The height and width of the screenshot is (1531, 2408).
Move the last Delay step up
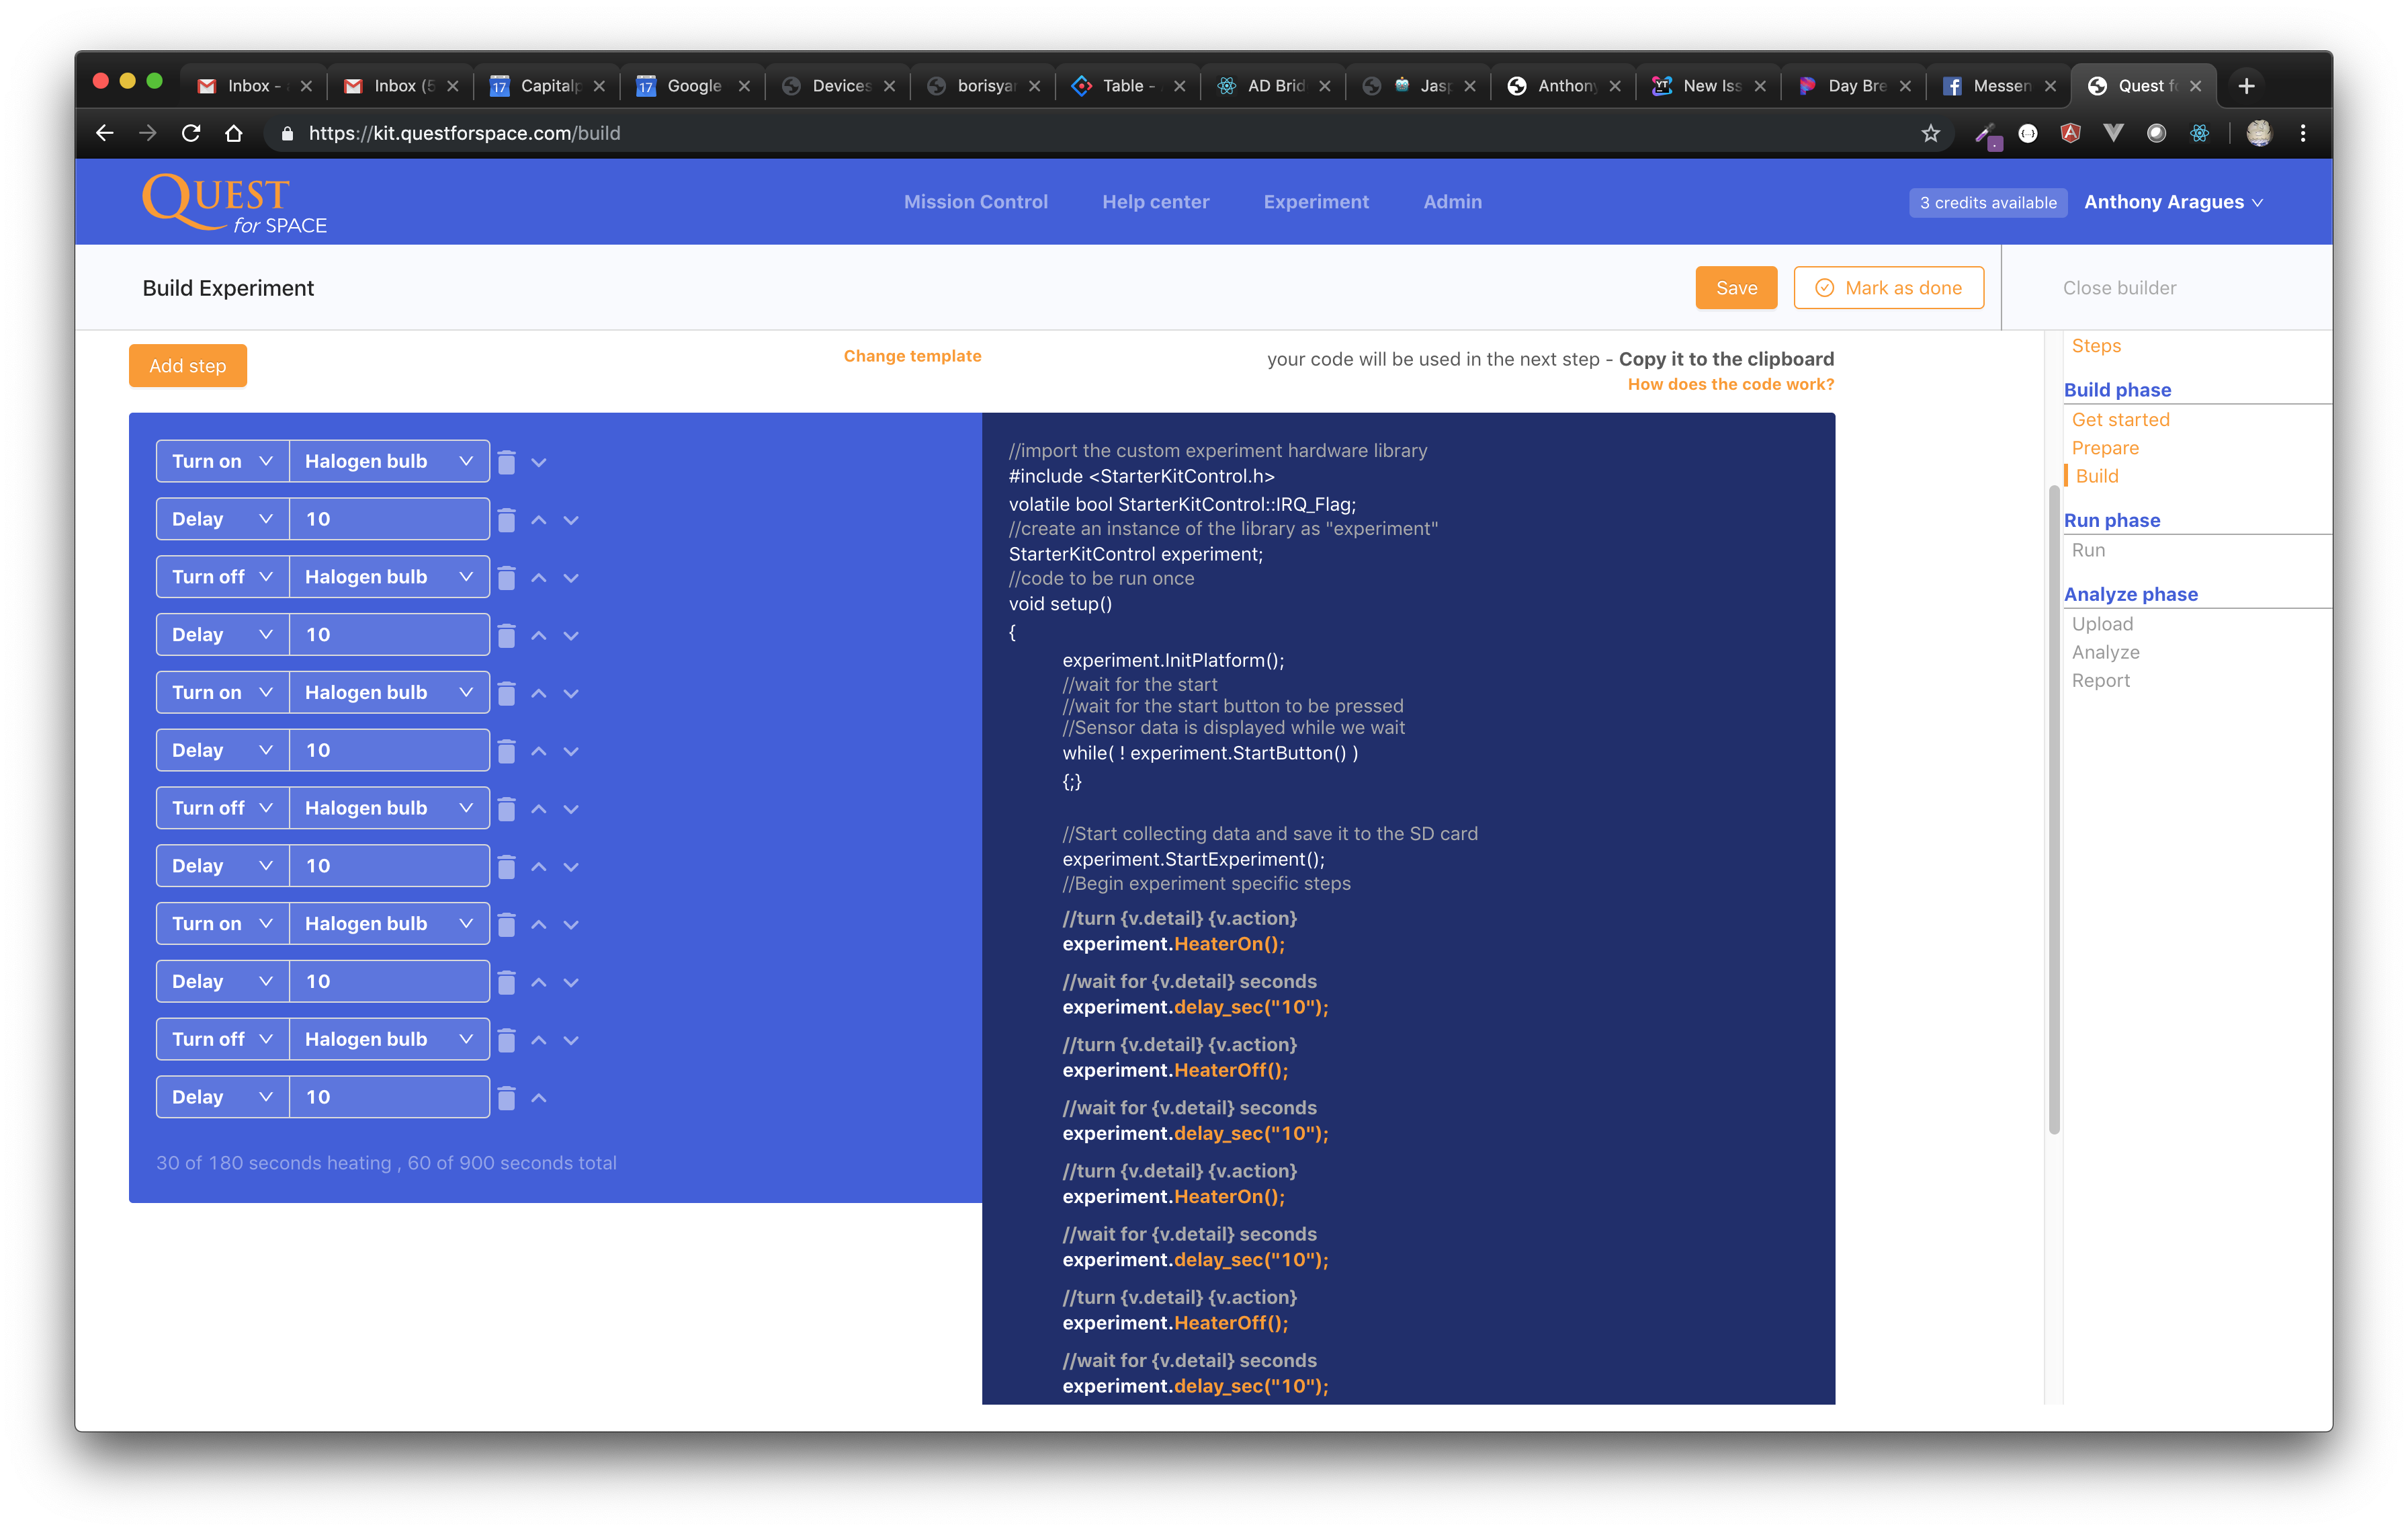click(539, 1098)
